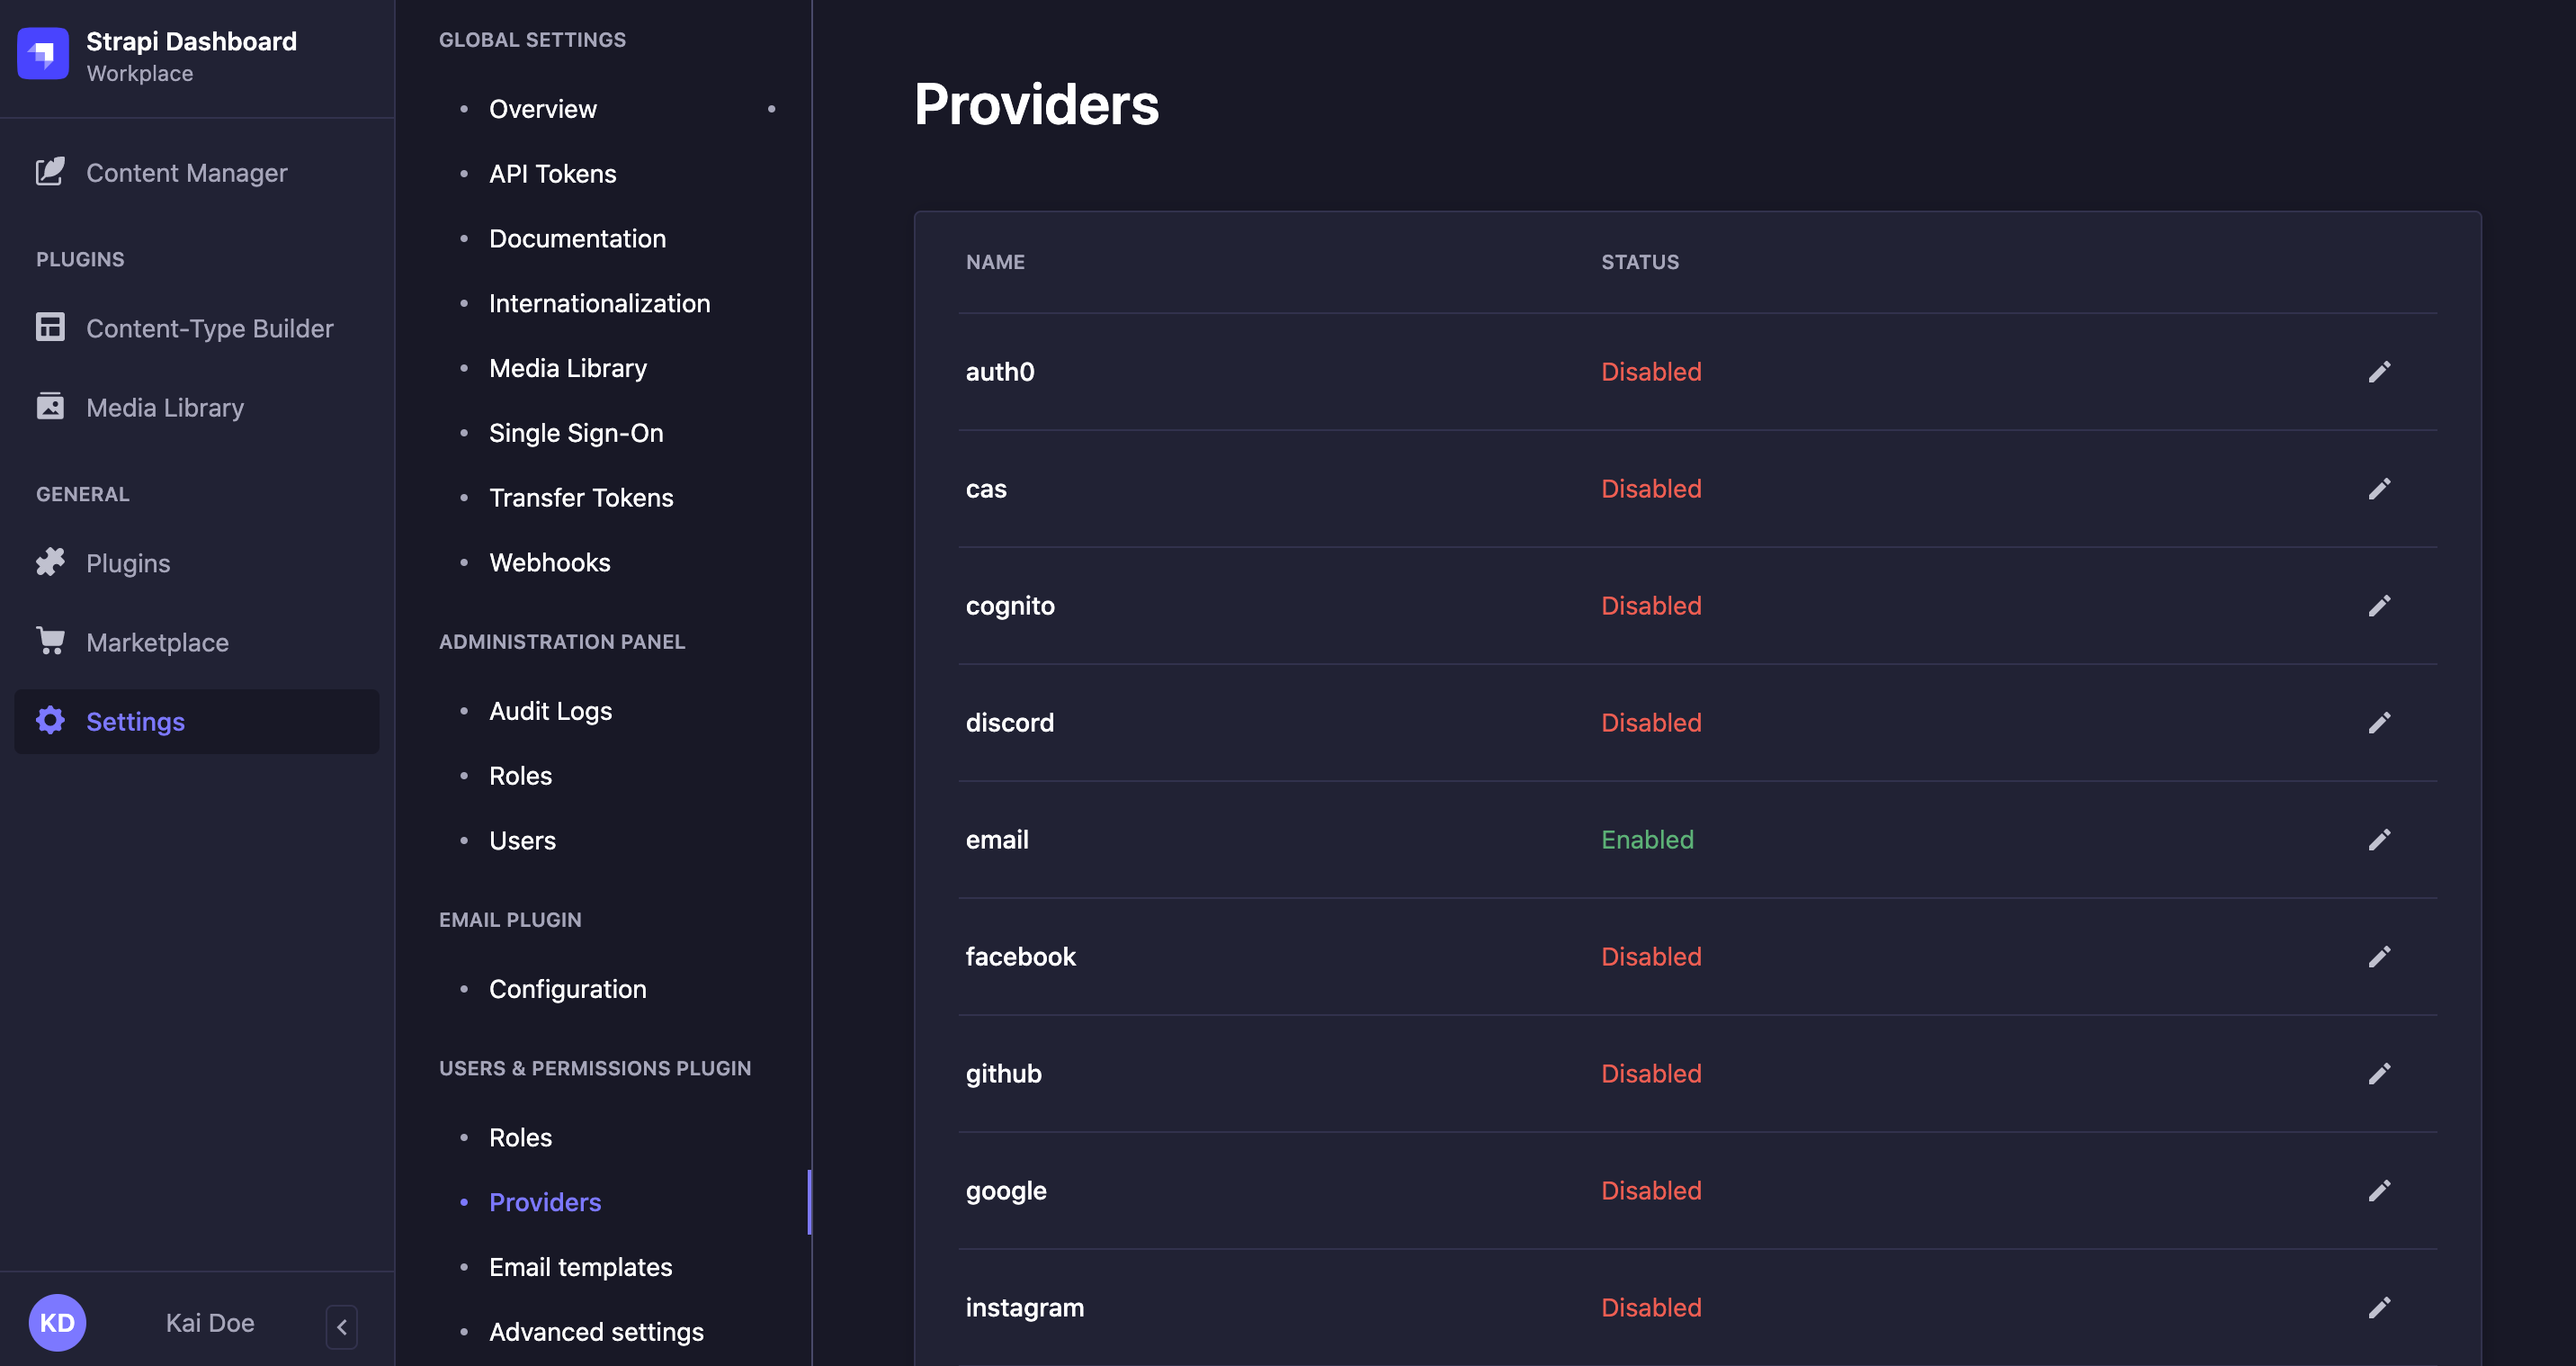
Task: Click the KD user avatar
Action: 58,1322
